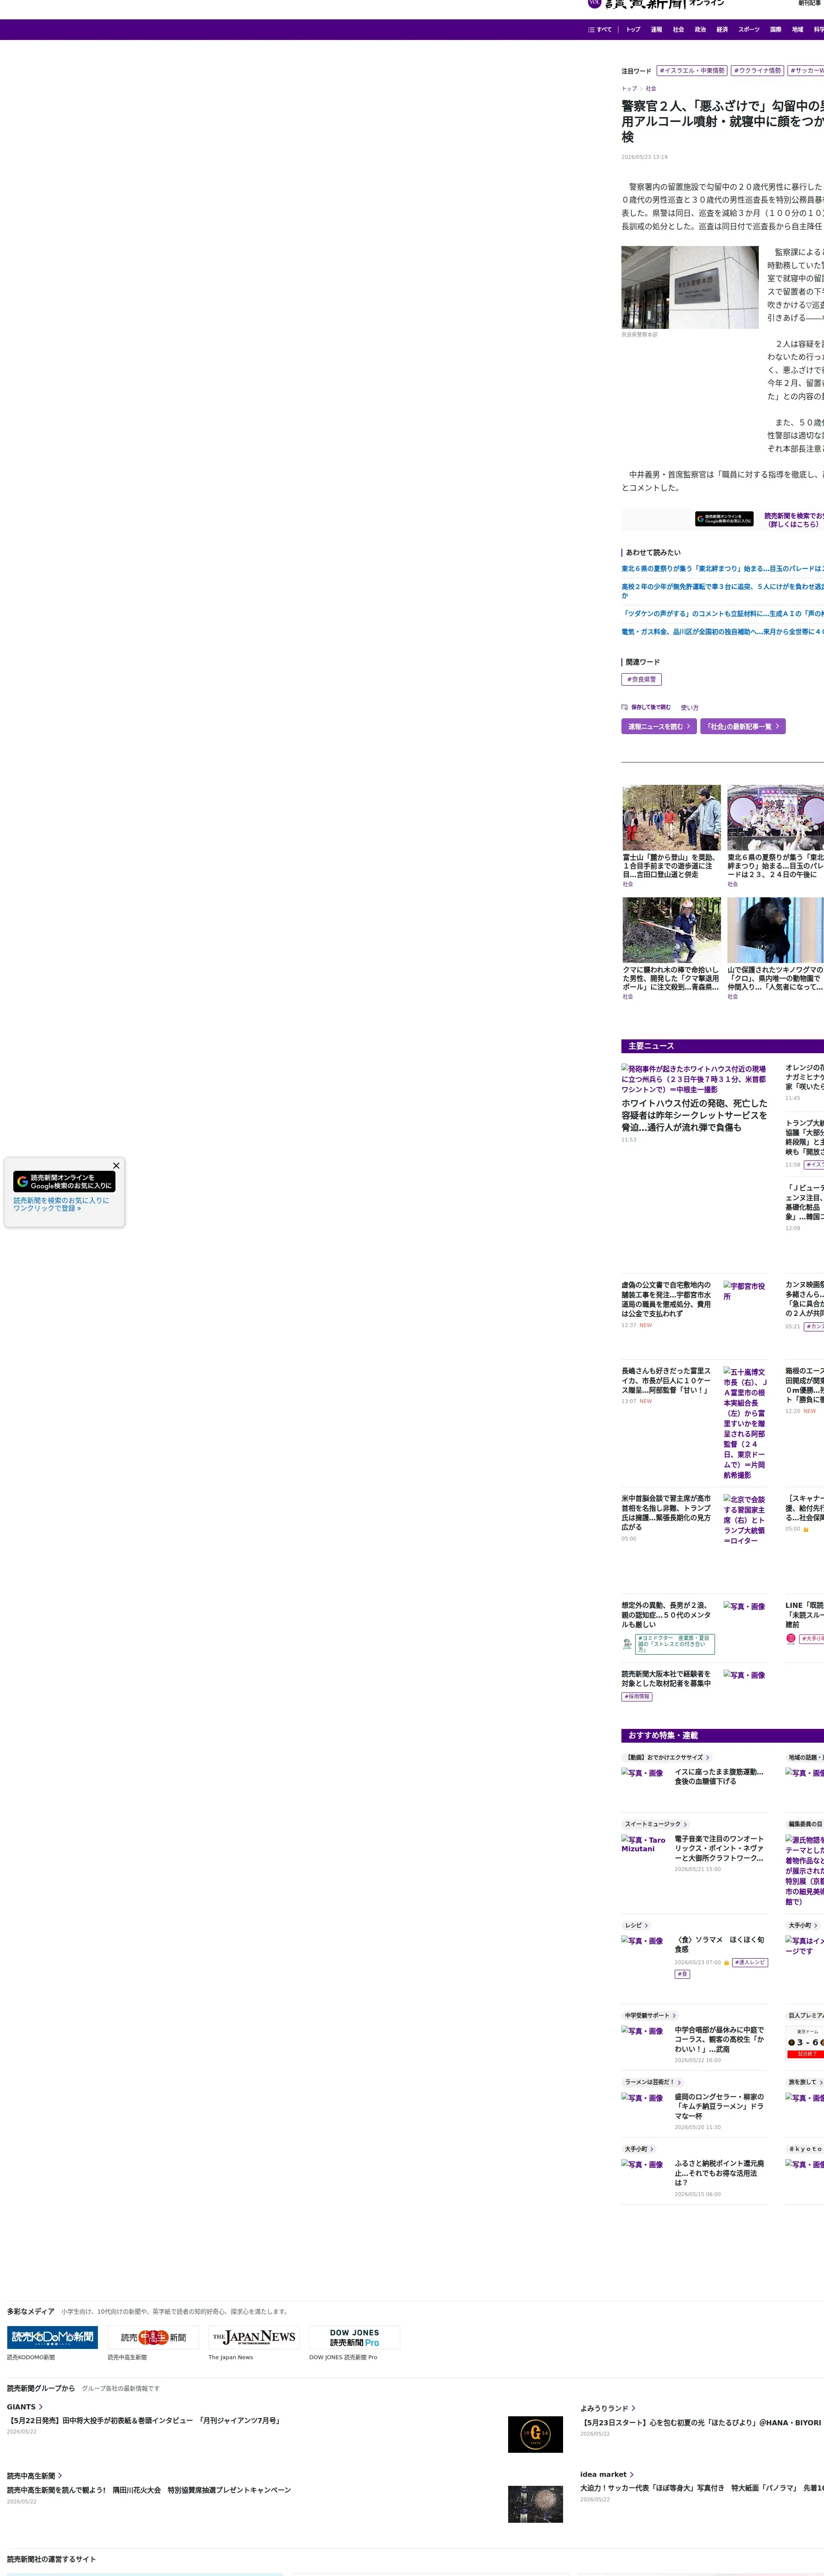Click the 「社会」の最新記事一覧 button
The width and height of the screenshot is (824, 2576).
743,727
